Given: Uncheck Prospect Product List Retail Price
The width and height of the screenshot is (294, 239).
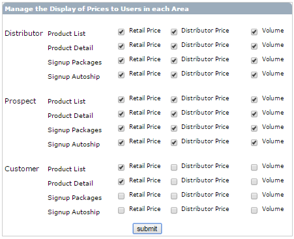Looking at the screenshot, I should [x=121, y=100].
